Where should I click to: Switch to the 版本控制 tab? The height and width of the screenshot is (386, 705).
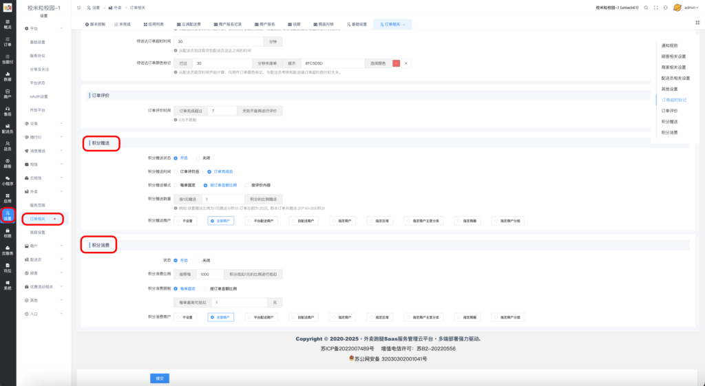95,24
